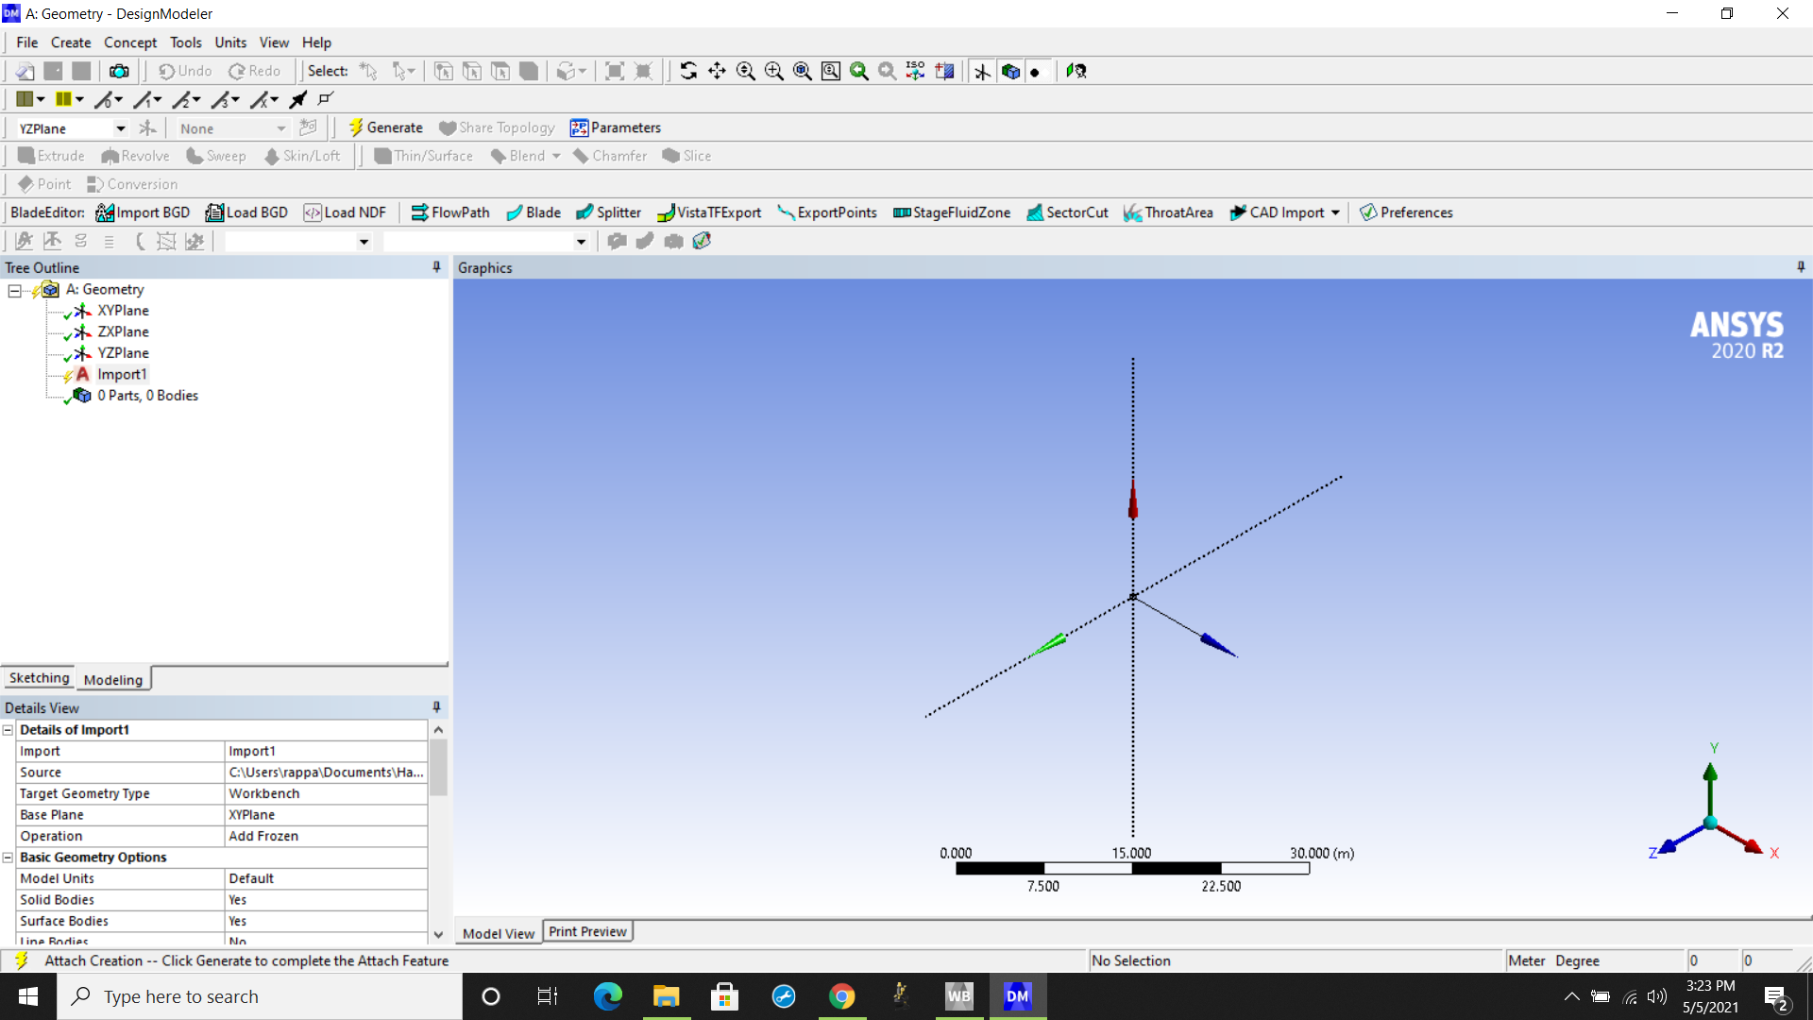Click Details View scrollbar down arrow
Viewport: 1813px width, 1020px height.
point(438,934)
